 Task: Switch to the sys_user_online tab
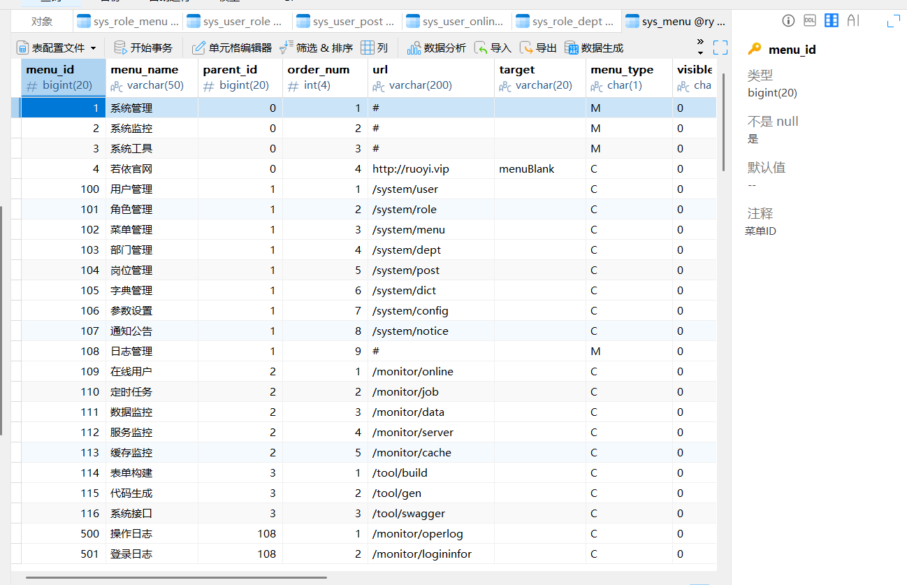[x=457, y=22]
